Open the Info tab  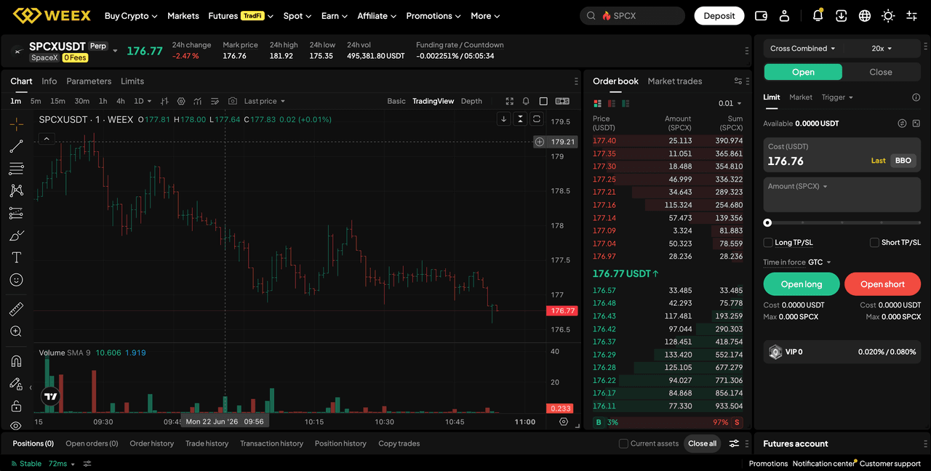[49, 81]
